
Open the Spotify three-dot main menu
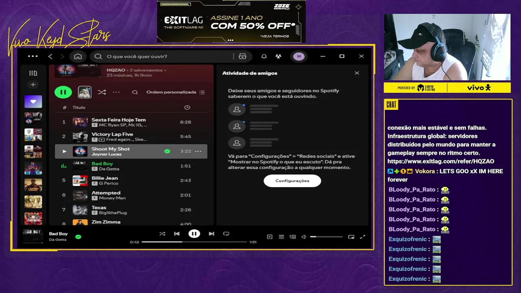33,56
